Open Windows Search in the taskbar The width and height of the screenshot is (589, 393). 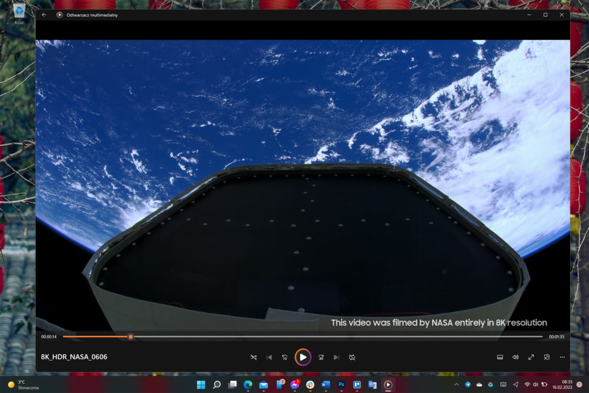pyautogui.click(x=217, y=384)
